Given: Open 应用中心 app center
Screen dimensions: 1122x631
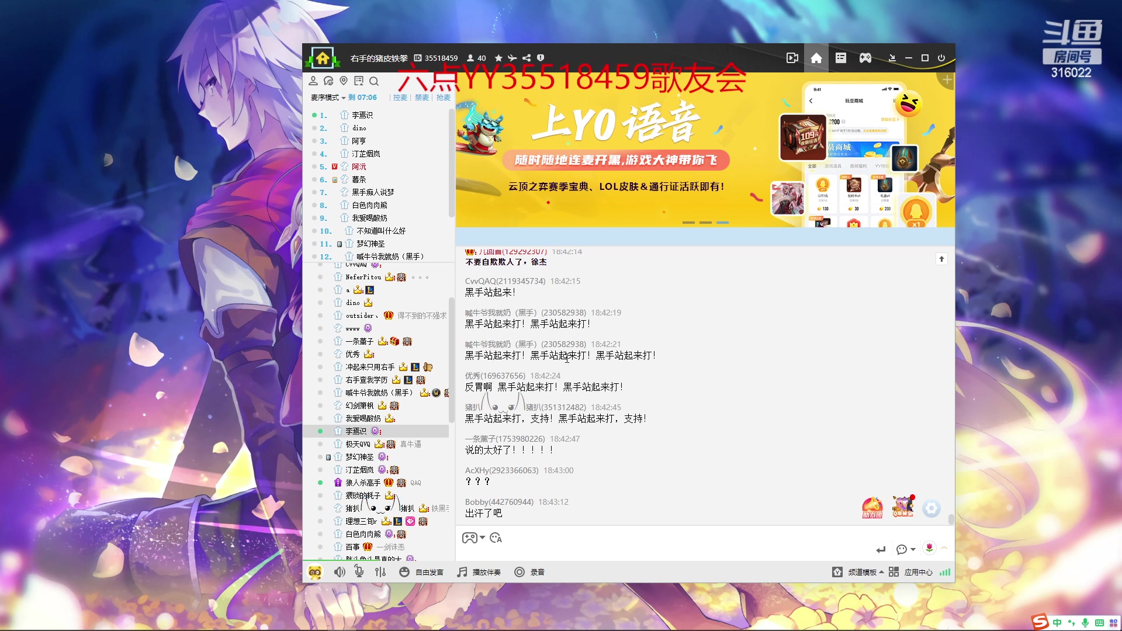Looking at the screenshot, I should [910, 572].
